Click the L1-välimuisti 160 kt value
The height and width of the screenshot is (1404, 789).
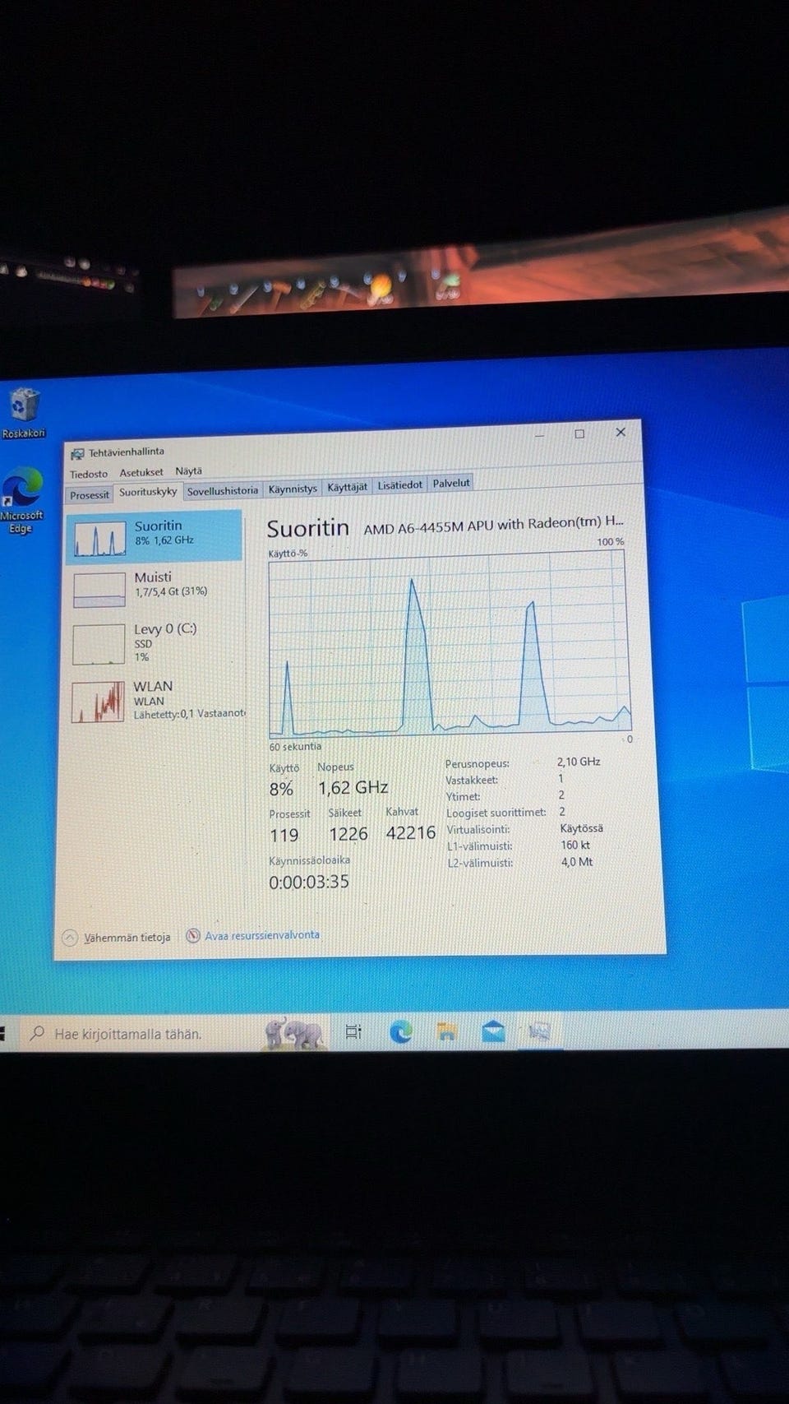(575, 845)
